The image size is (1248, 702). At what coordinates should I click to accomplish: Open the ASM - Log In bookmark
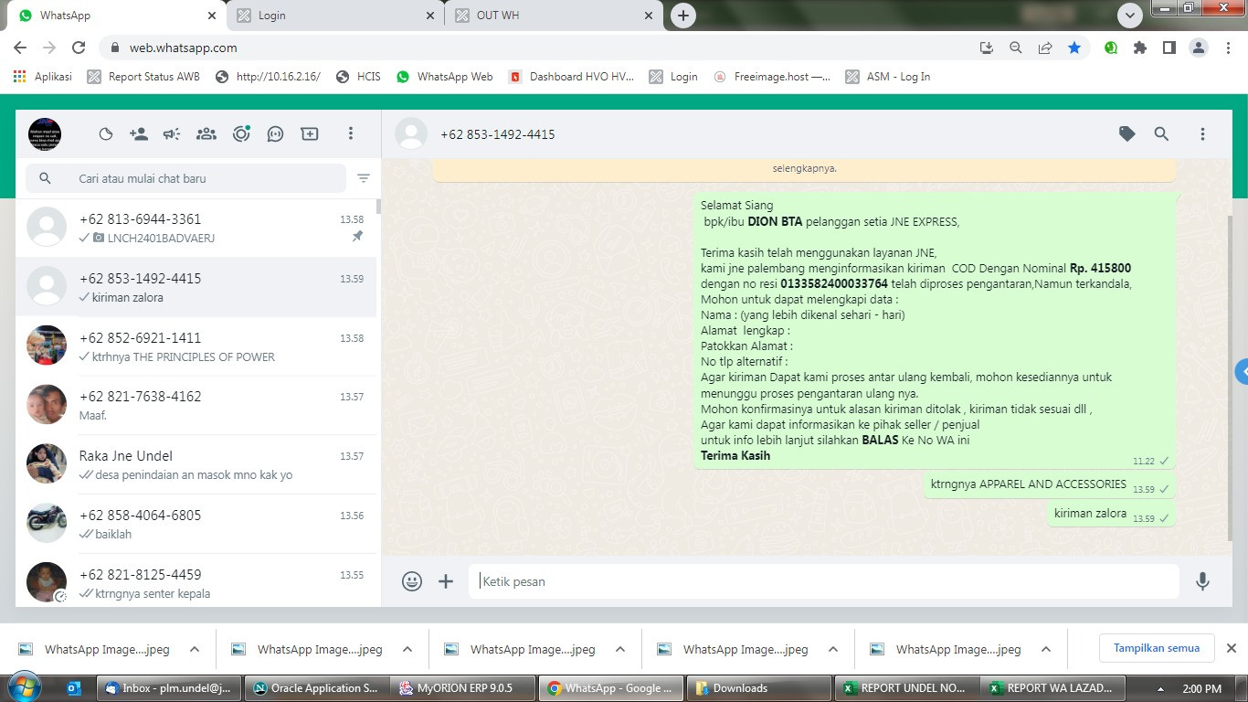[x=888, y=77]
